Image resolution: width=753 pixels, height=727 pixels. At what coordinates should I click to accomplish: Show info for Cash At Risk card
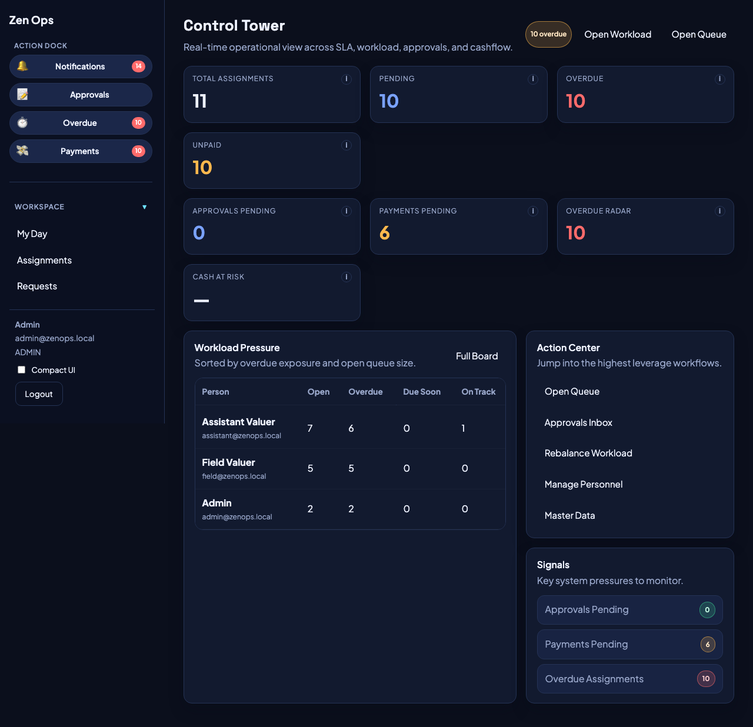[x=346, y=277]
